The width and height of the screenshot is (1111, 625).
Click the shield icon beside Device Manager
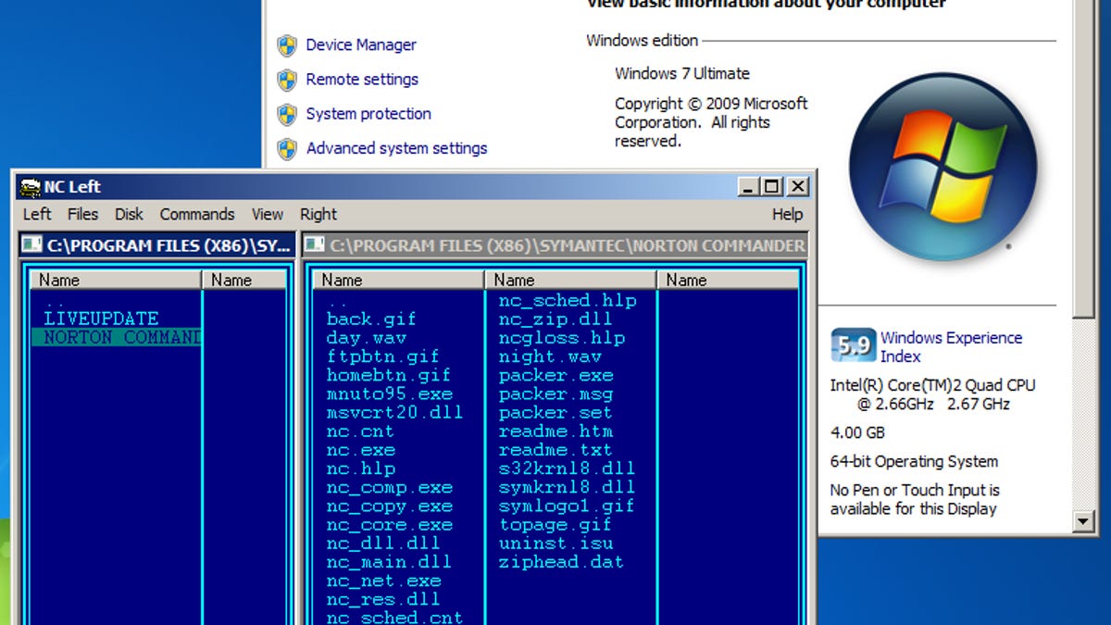pyautogui.click(x=287, y=45)
